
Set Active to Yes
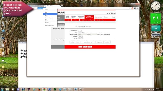(79, 33)
